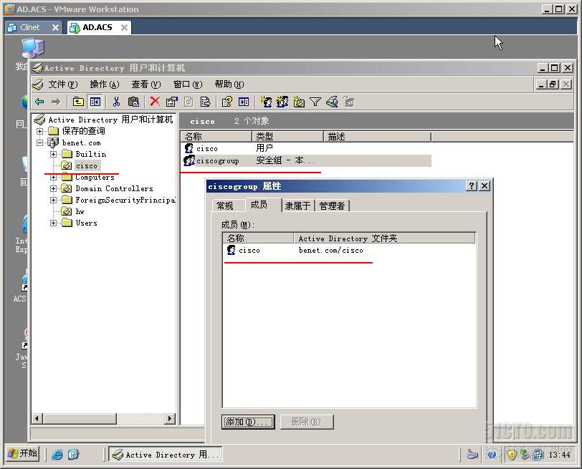Click the Up one level folder icon
The image size is (582, 469).
[x=78, y=102]
